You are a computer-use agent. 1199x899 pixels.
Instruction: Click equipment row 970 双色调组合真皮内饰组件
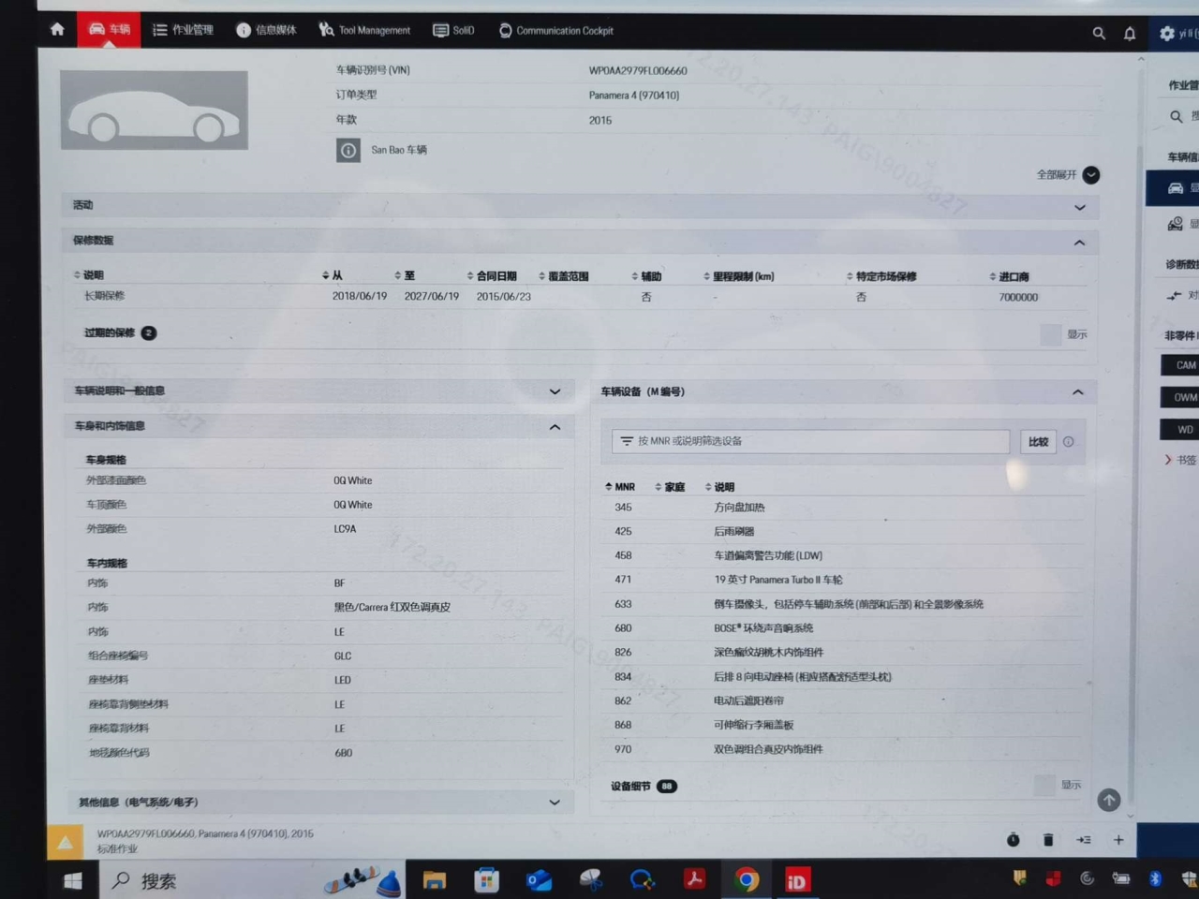click(843, 749)
